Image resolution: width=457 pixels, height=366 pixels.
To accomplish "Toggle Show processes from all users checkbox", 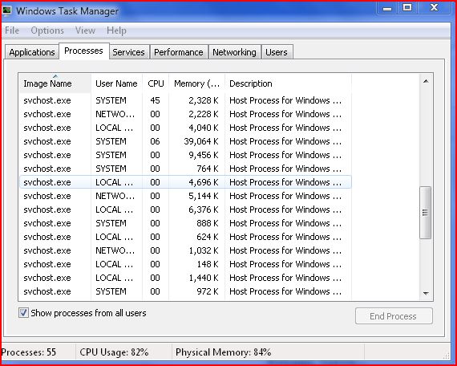I will 23,313.
